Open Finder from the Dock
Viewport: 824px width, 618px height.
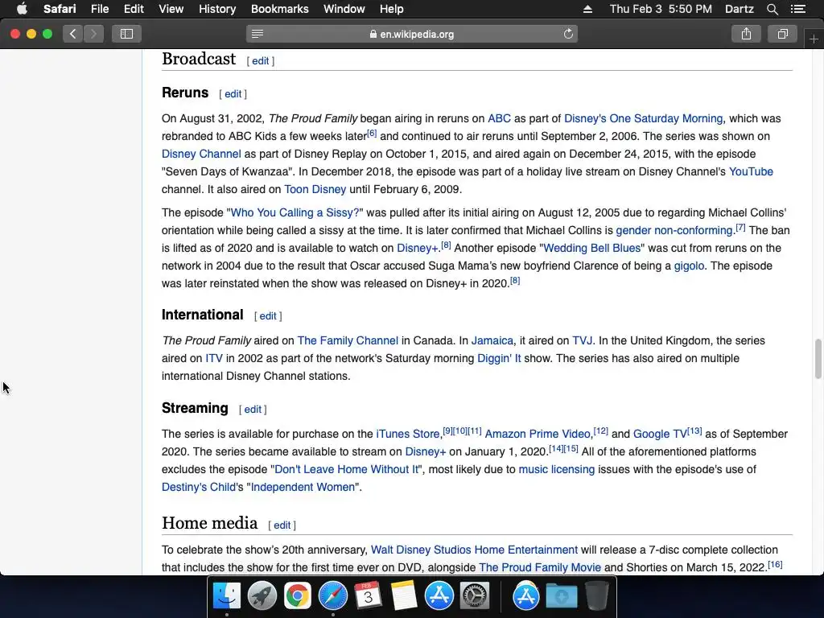point(226,595)
